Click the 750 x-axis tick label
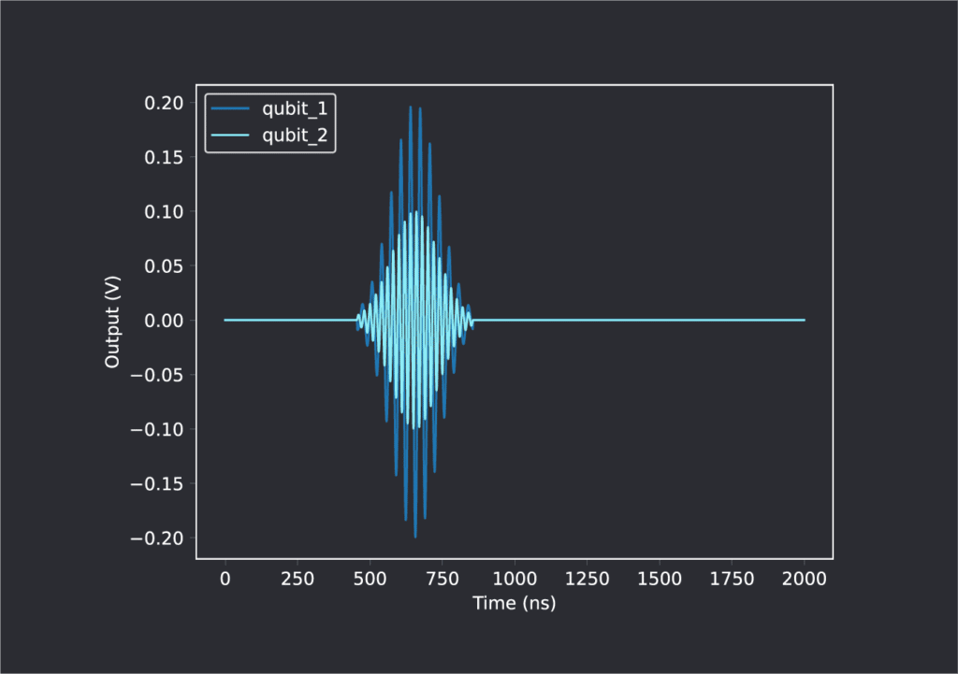The width and height of the screenshot is (958, 674). 442,579
